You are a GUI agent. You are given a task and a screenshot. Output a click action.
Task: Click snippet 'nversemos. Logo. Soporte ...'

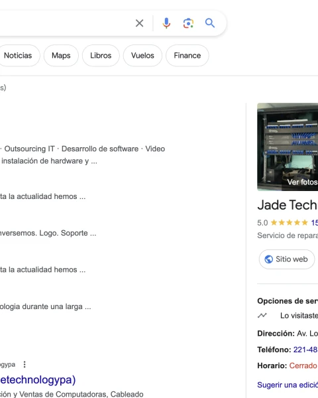click(48, 233)
